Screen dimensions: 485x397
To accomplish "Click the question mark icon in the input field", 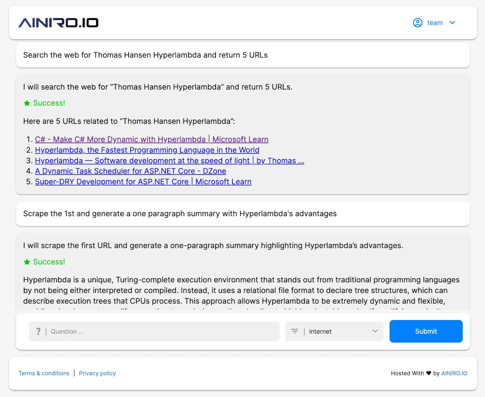I will coord(38,331).
